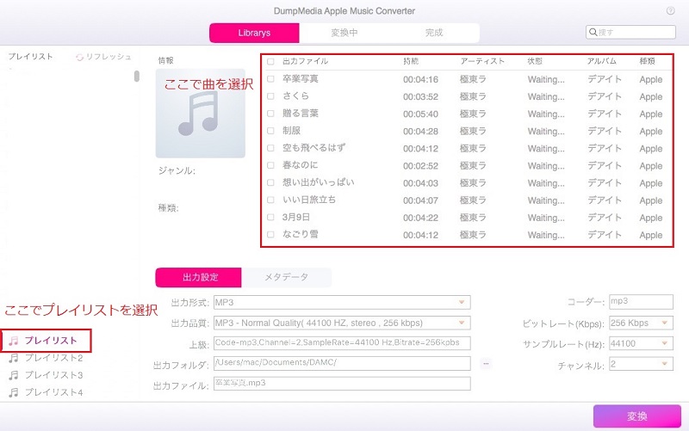Click the refresh spinner icon

79,57
